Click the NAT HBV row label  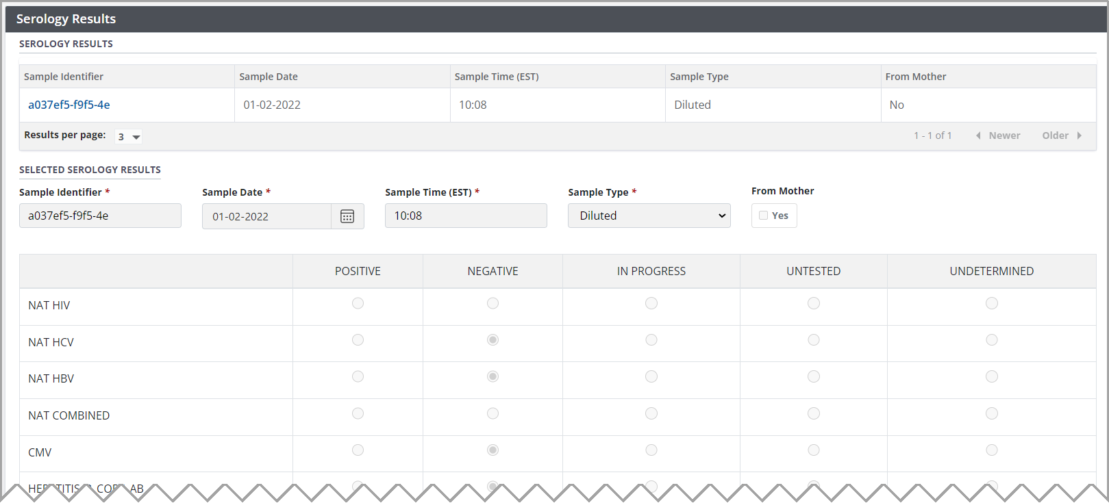tap(51, 378)
